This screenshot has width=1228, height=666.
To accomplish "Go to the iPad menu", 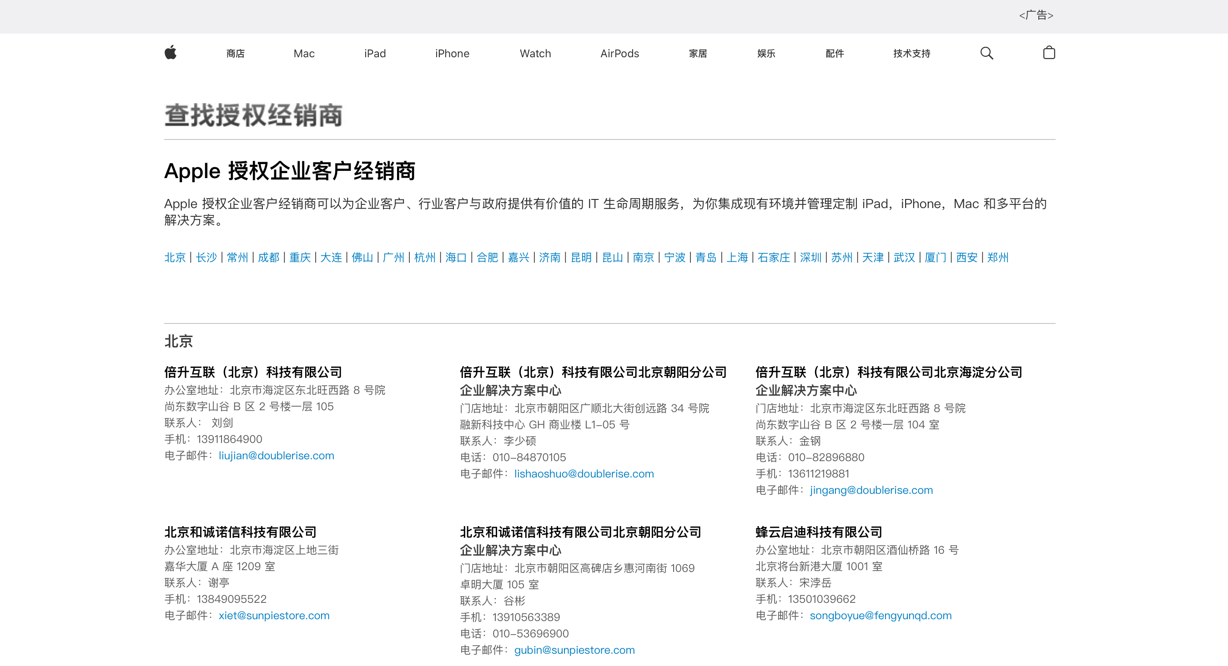I will [x=375, y=54].
